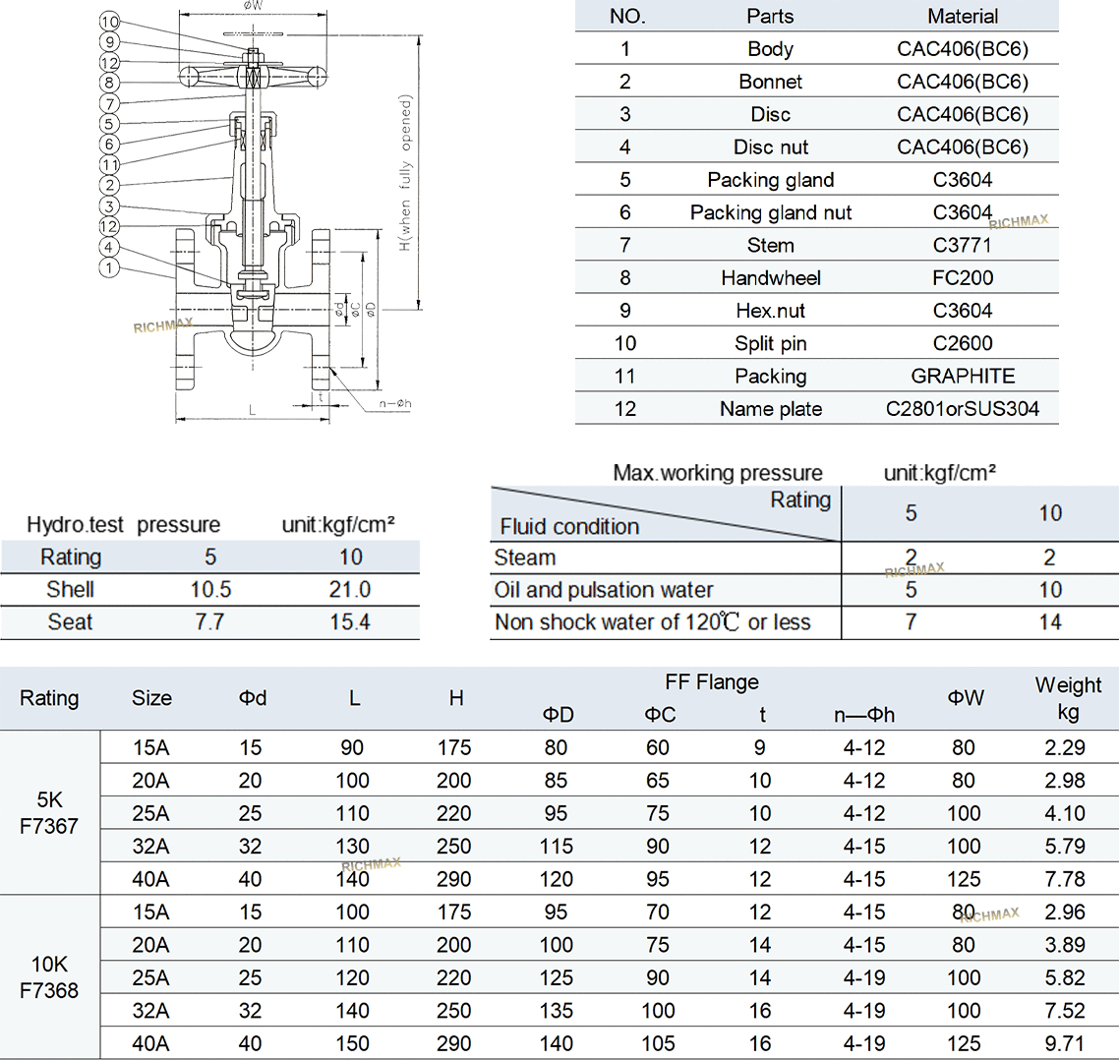Click the 'Oil and pulsation water' row label
1119x1060 pixels.
(x=604, y=590)
